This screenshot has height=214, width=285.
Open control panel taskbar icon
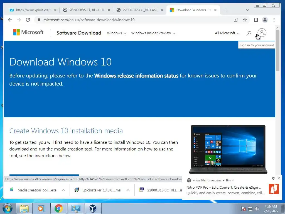76,208
